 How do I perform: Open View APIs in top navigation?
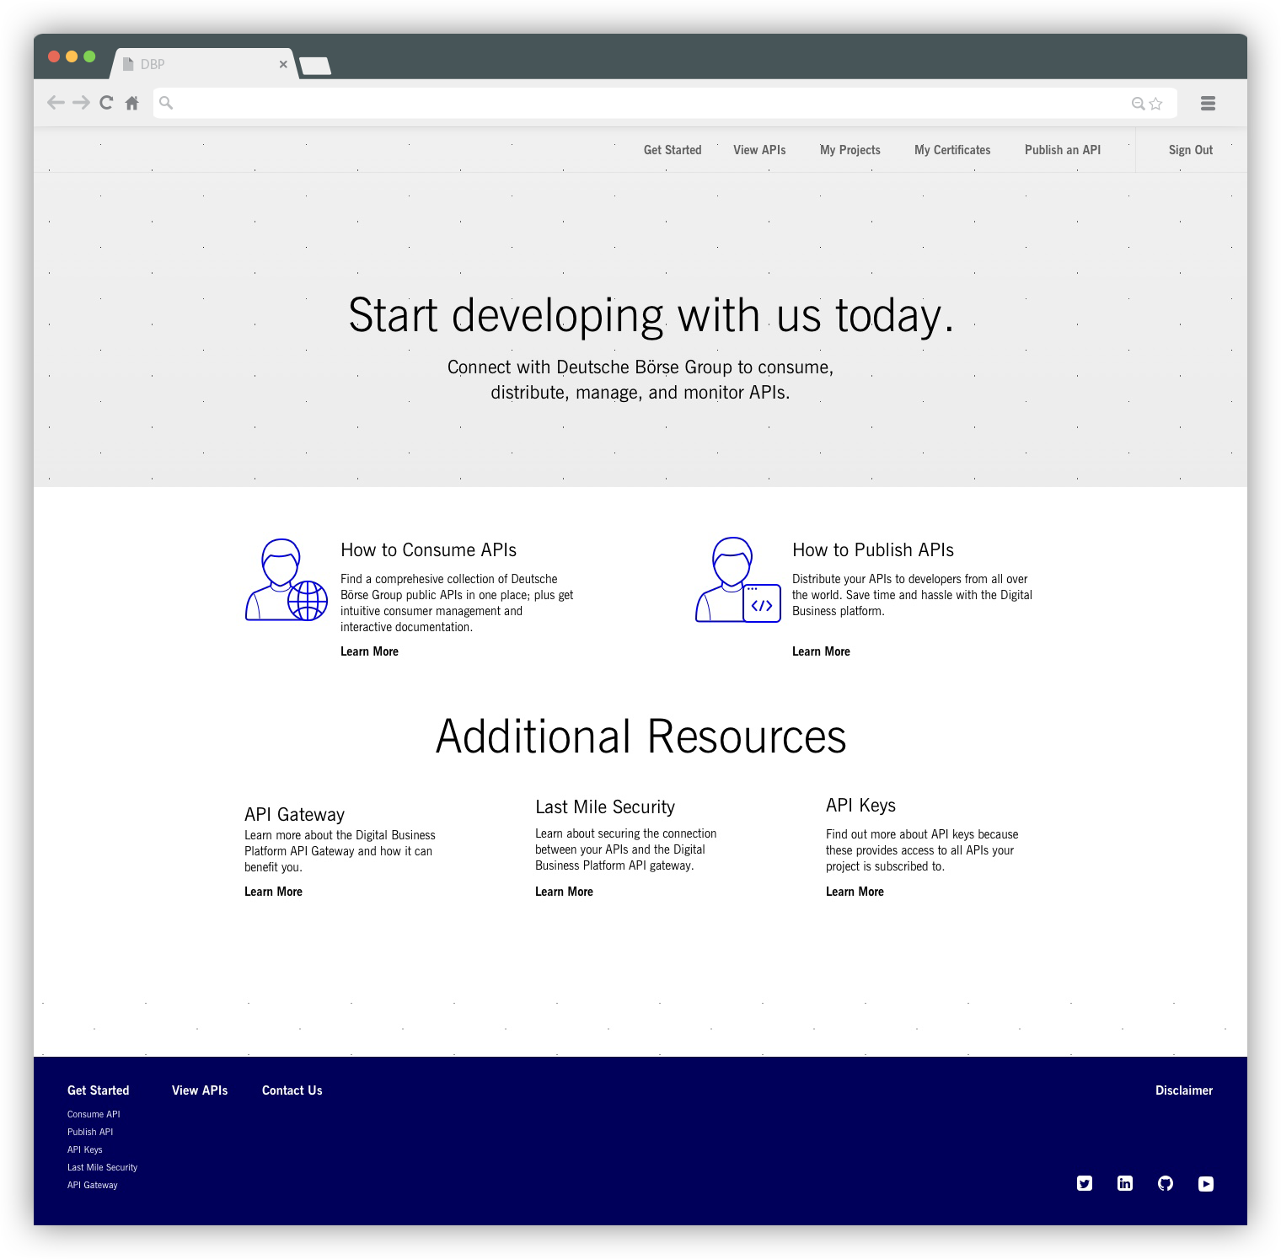[x=759, y=150]
